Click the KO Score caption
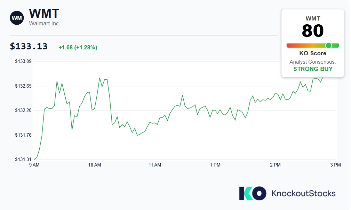Viewport: 351px width, 210px height. pos(313,53)
